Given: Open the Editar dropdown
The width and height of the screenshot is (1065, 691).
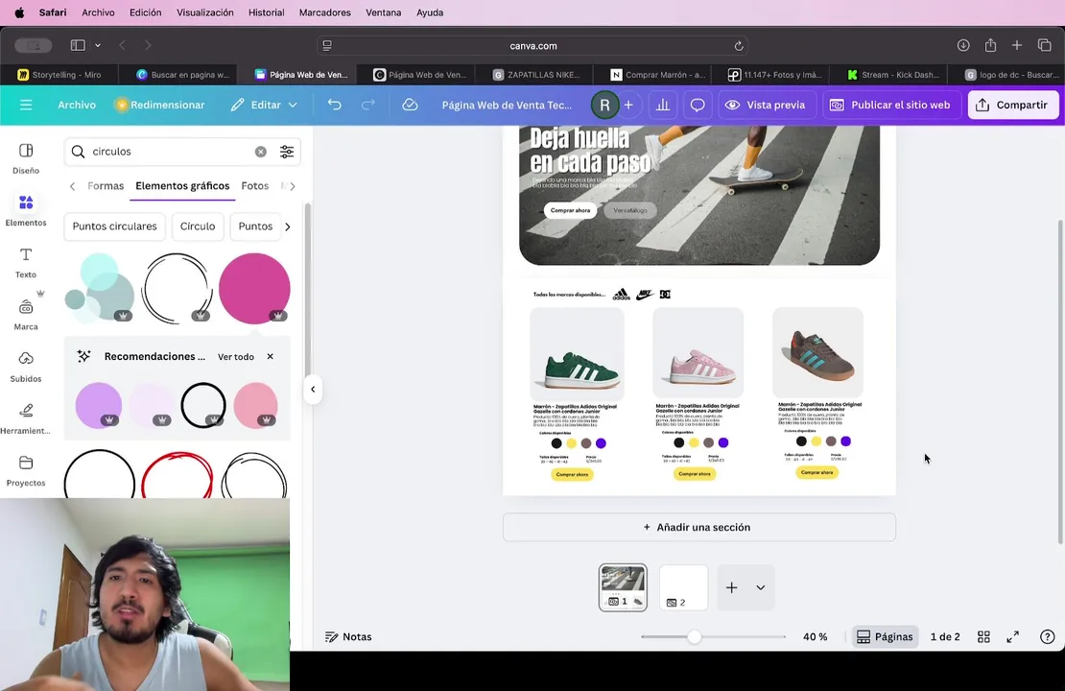Looking at the screenshot, I should pyautogui.click(x=264, y=105).
